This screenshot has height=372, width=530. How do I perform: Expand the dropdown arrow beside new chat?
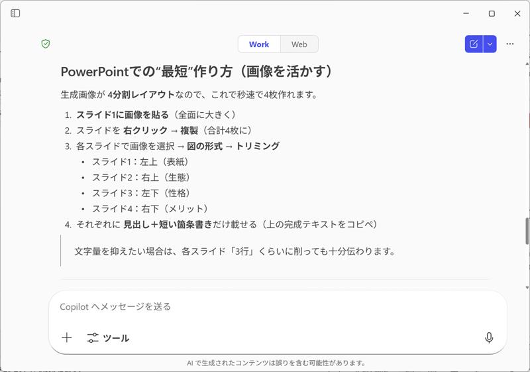(490, 44)
